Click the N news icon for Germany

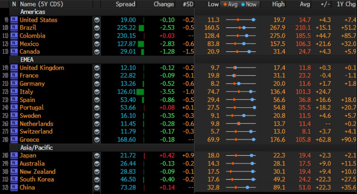pos(14,83)
